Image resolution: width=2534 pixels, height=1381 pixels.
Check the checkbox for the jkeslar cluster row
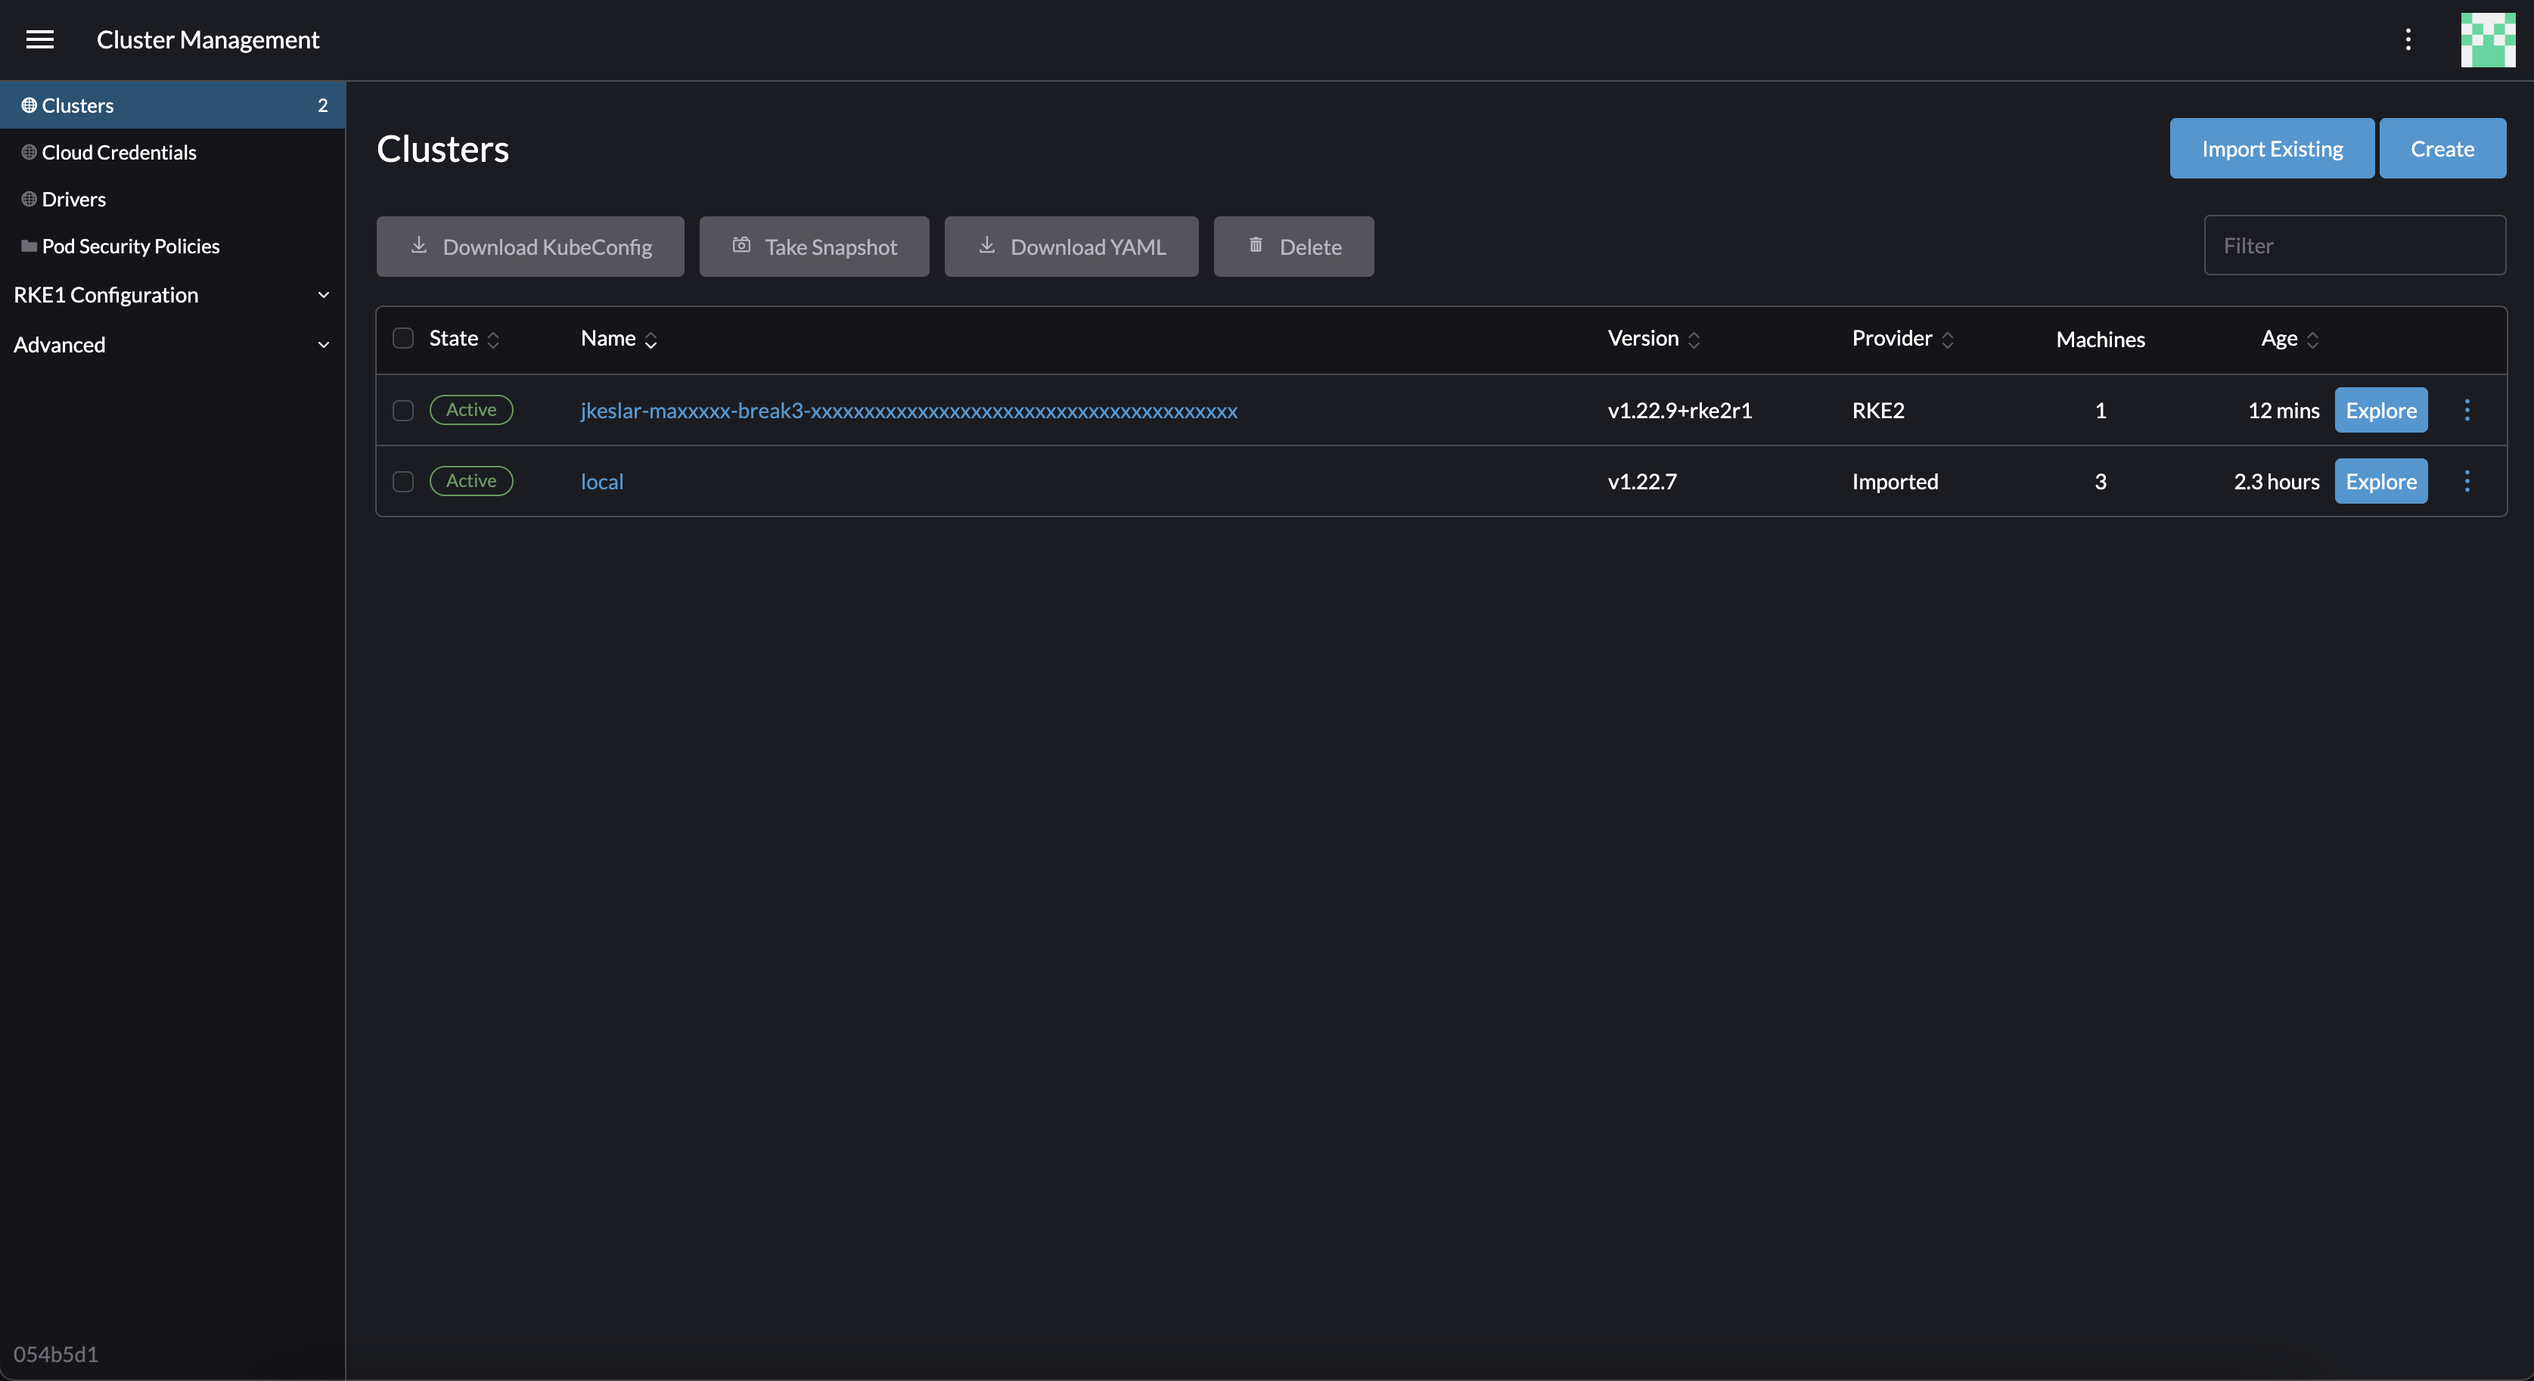[x=402, y=410]
